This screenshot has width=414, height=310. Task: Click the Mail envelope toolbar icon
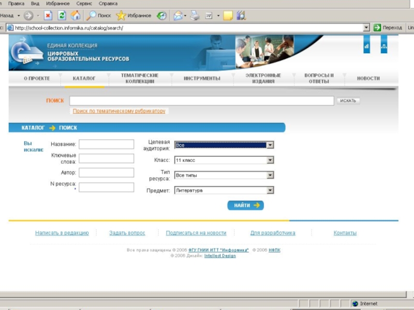[178, 16]
